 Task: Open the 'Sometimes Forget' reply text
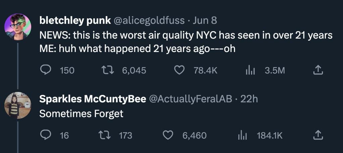81,114
